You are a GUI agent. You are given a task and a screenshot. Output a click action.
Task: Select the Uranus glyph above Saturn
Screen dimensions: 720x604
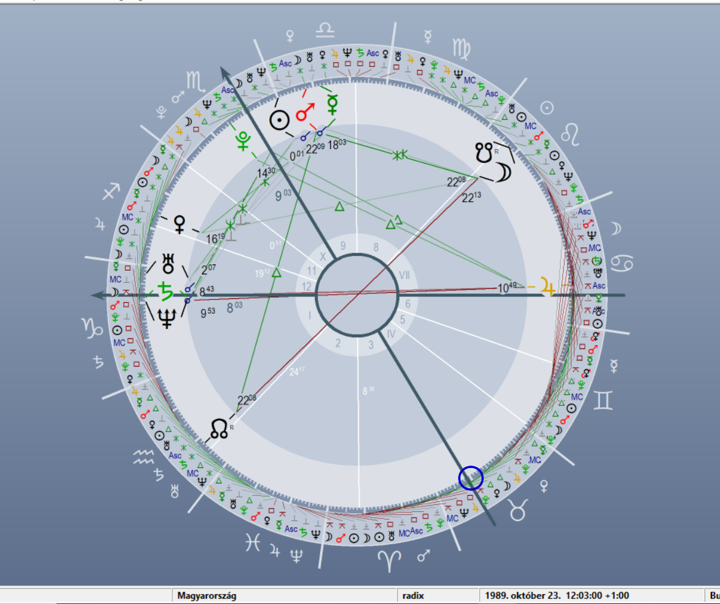168,265
